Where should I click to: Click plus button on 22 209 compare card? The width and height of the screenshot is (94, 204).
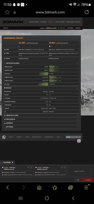coord(28,167)
